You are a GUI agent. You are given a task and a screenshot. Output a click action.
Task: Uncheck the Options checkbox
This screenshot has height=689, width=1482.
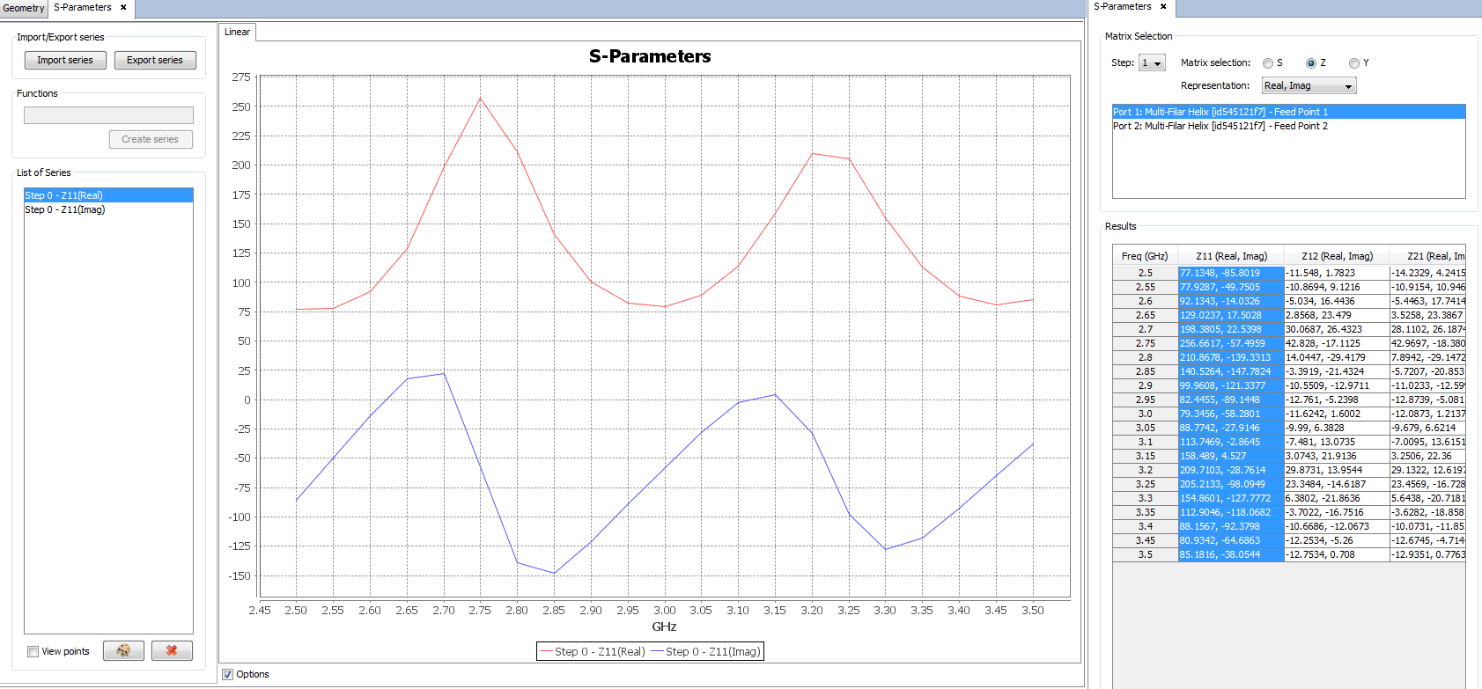pos(228,674)
